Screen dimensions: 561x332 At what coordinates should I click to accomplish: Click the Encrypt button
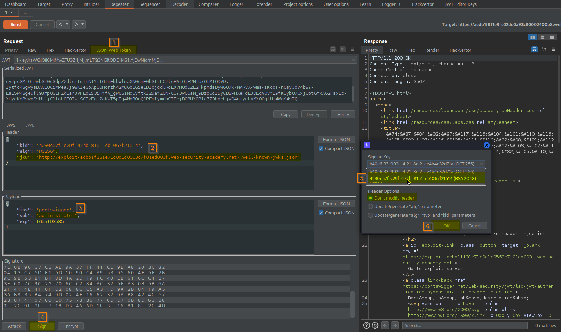[x=71, y=326]
